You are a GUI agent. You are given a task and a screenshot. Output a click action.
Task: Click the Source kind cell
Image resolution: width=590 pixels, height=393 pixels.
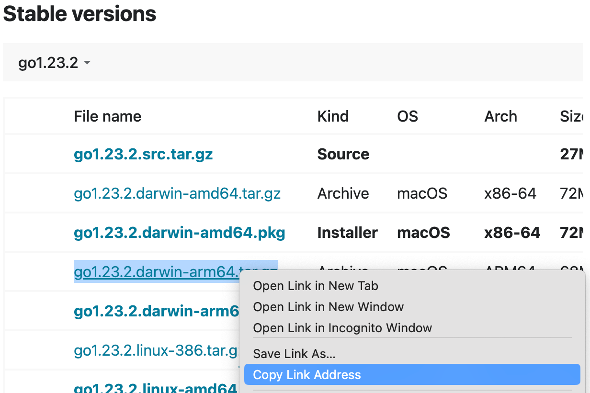tap(343, 154)
